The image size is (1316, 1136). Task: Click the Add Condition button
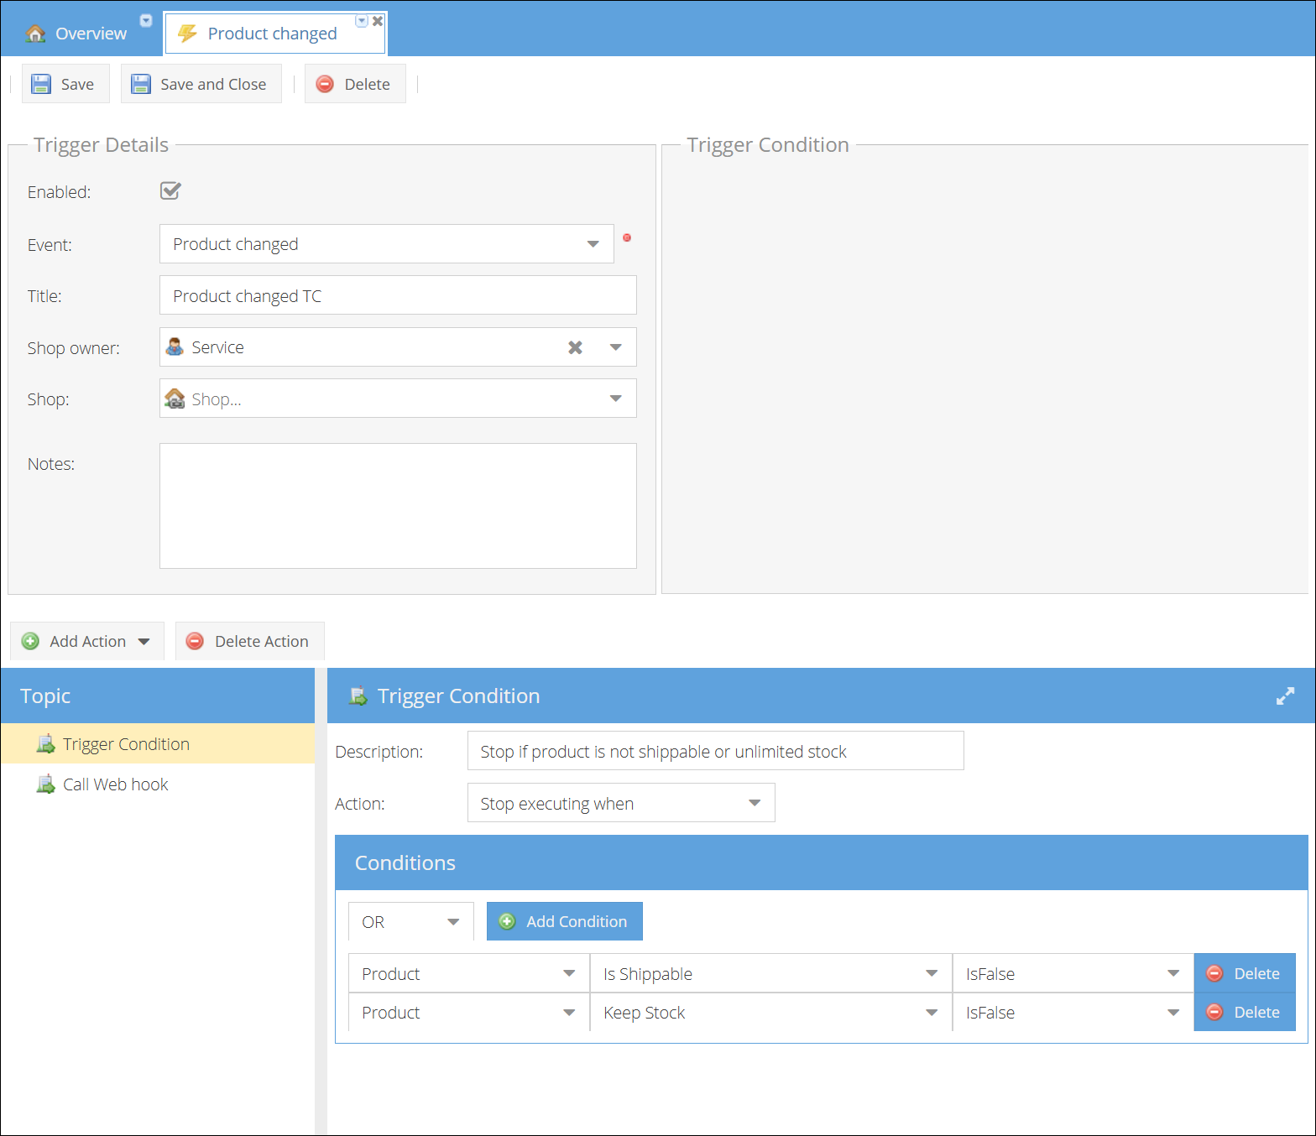coord(565,921)
